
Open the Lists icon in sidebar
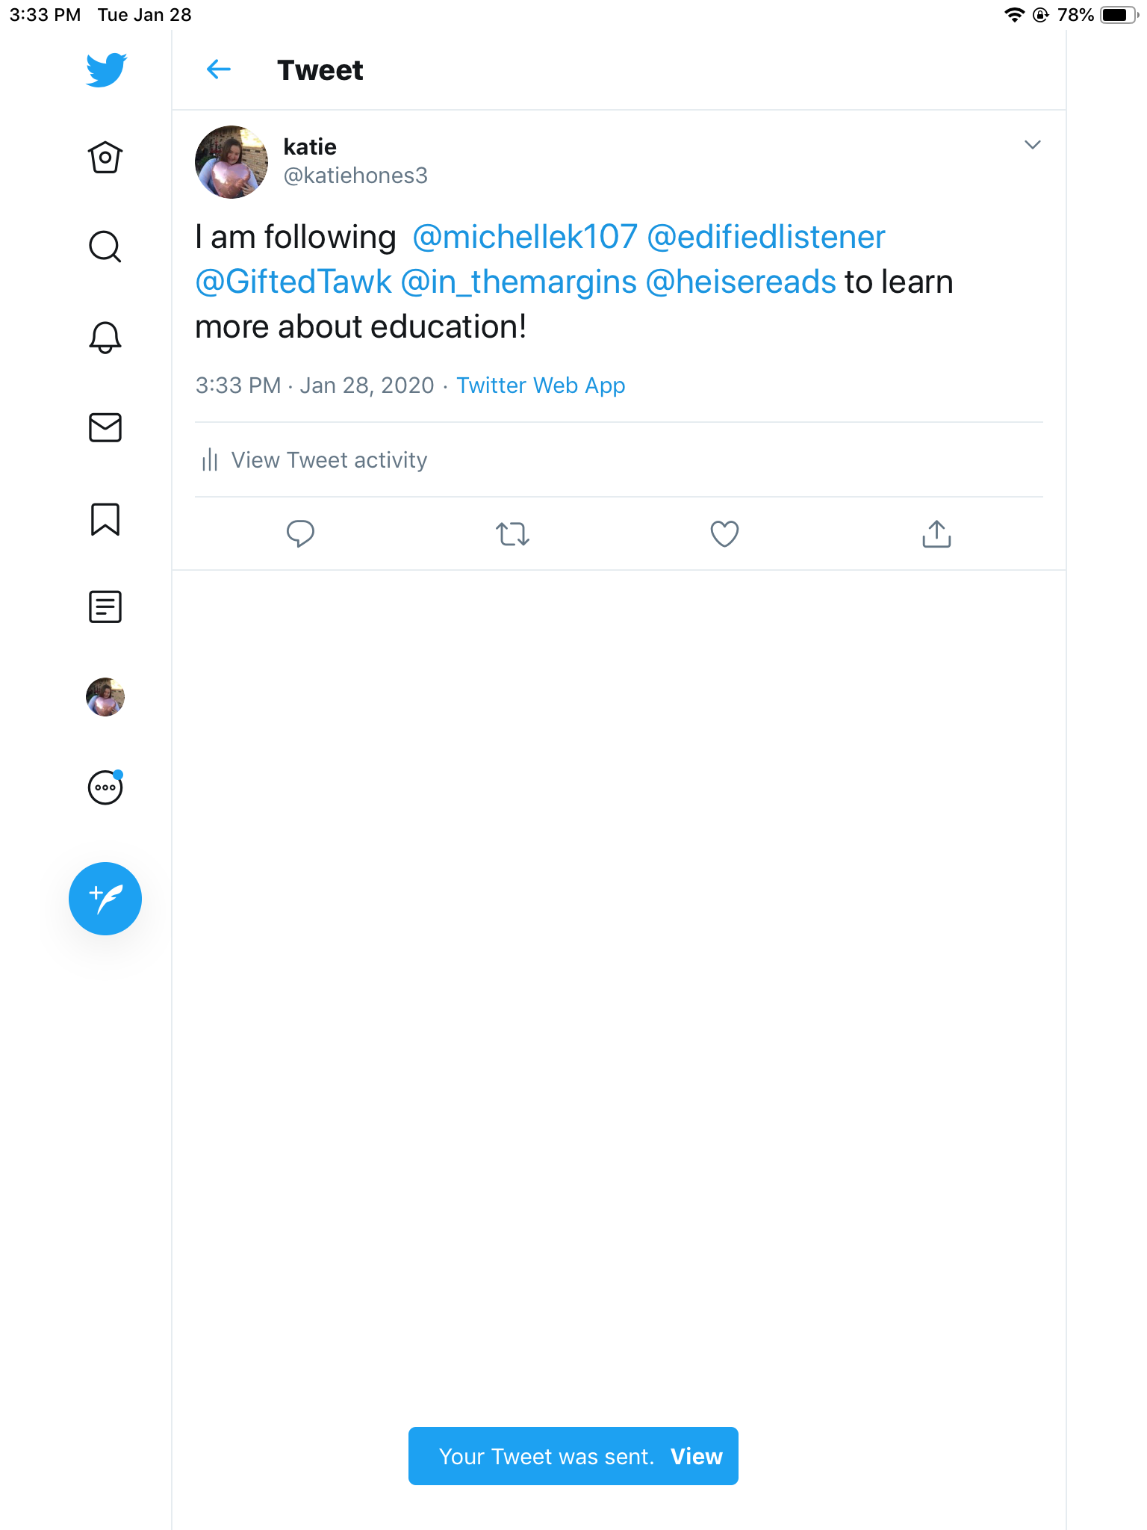[x=105, y=607]
